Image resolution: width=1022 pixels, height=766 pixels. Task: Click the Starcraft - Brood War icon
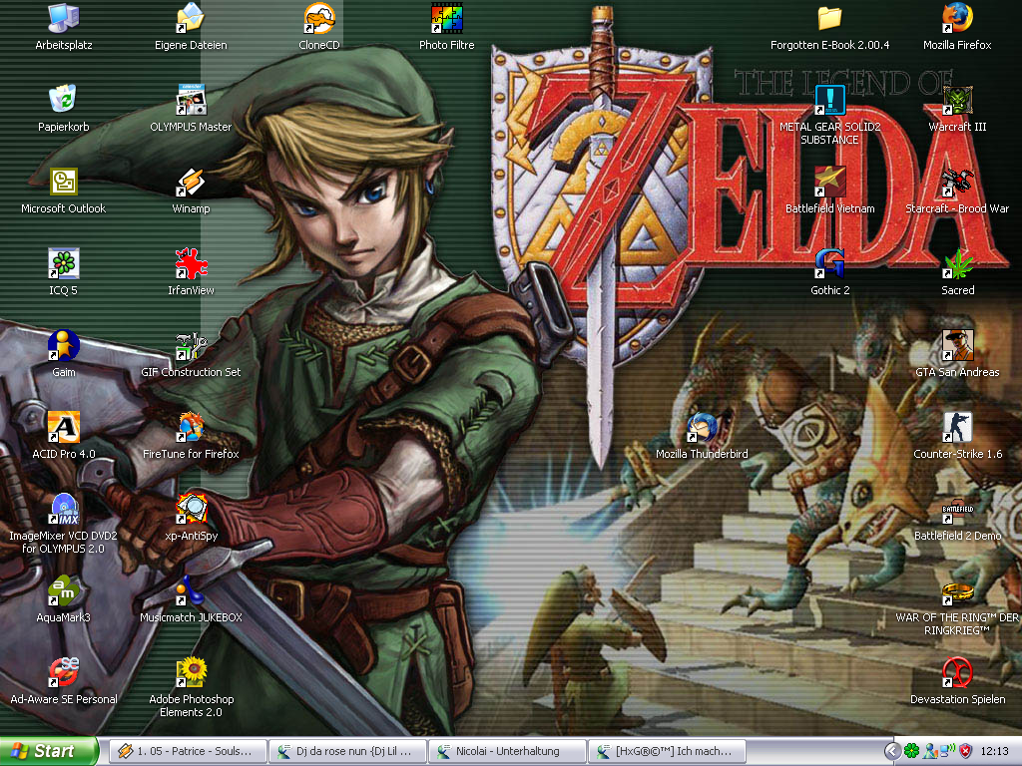(957, 182)
